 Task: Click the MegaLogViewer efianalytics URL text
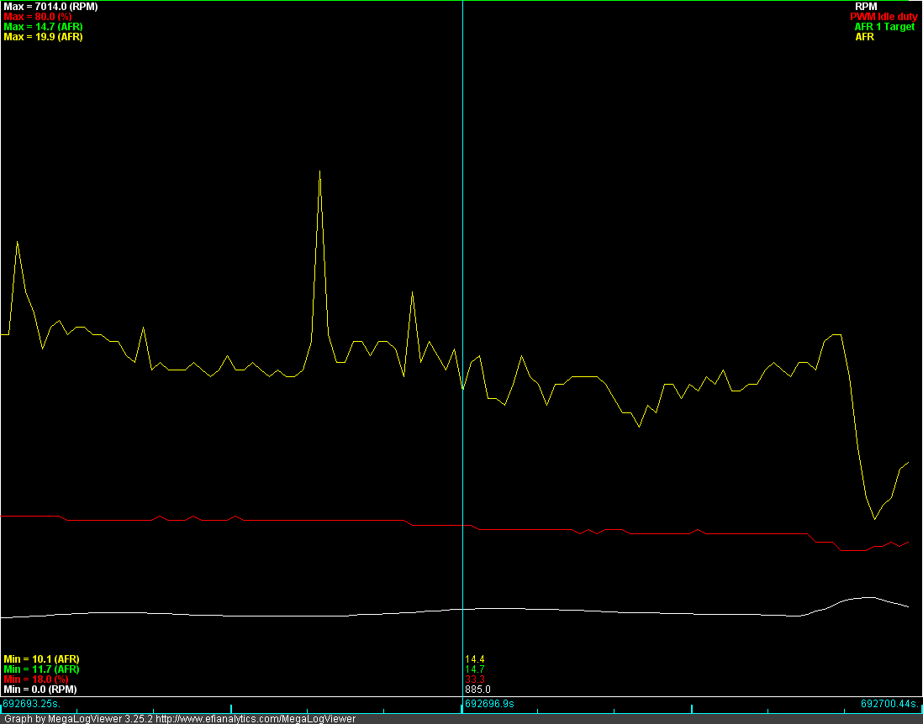coord(256,719)
